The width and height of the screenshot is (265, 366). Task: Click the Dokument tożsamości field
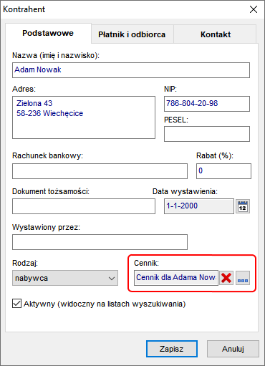84,206
